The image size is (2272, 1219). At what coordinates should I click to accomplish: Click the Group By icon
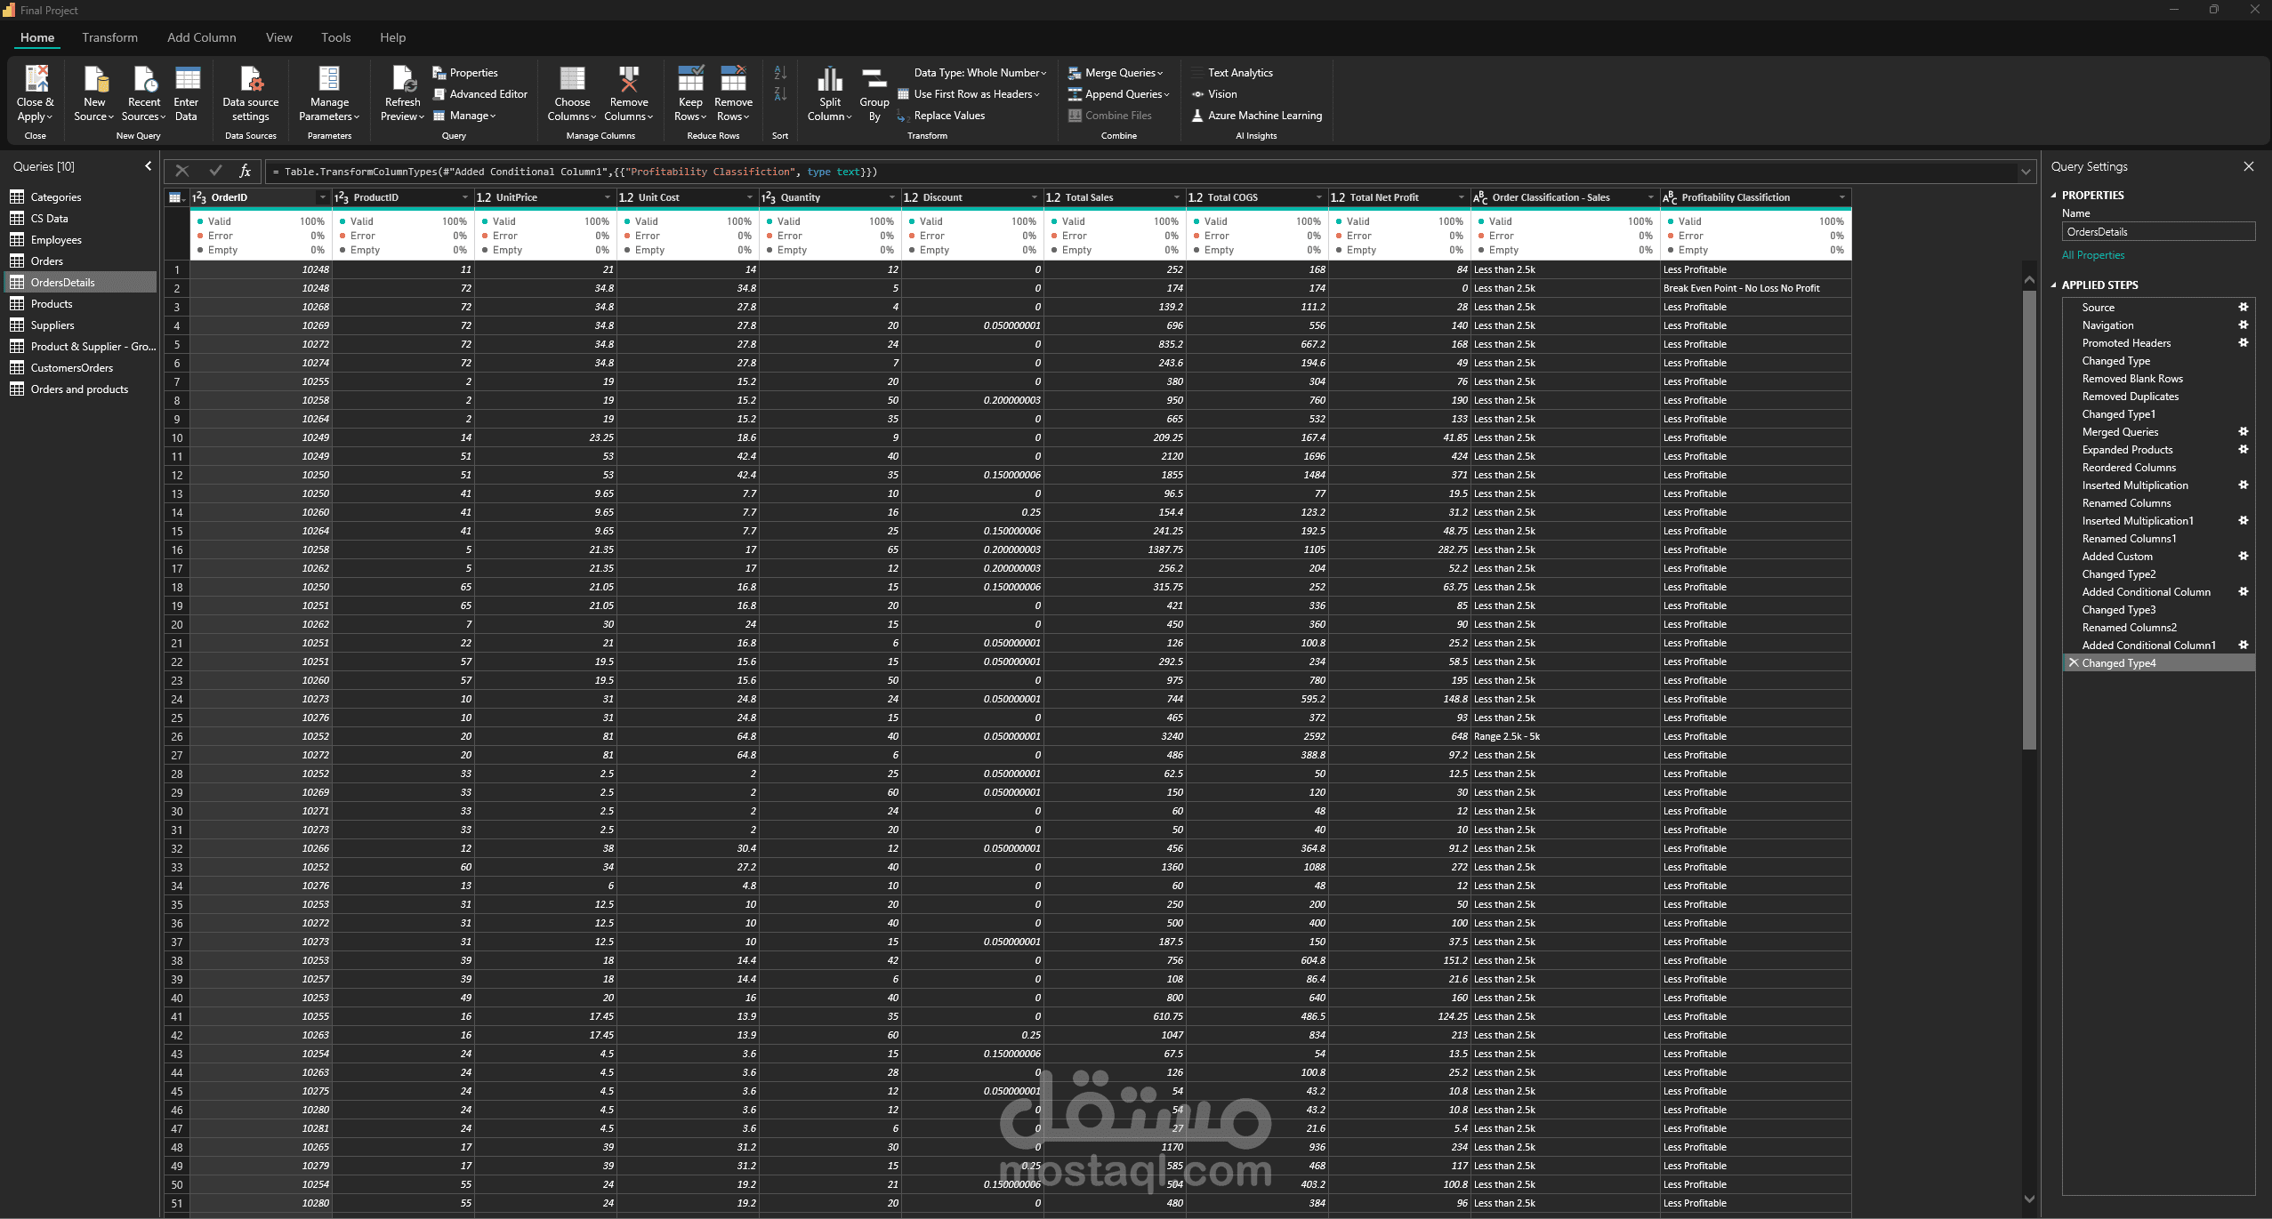[x=874, y=80]
